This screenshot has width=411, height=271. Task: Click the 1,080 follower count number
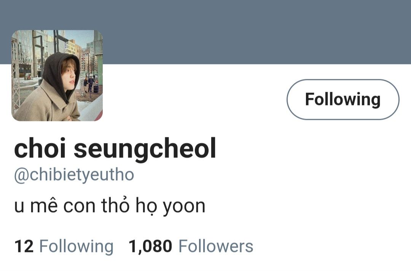coord(150,246)
